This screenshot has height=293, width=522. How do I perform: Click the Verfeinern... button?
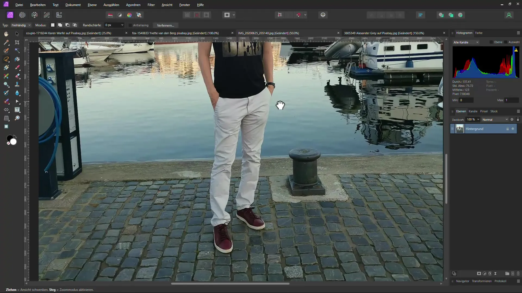pos(166,25)
